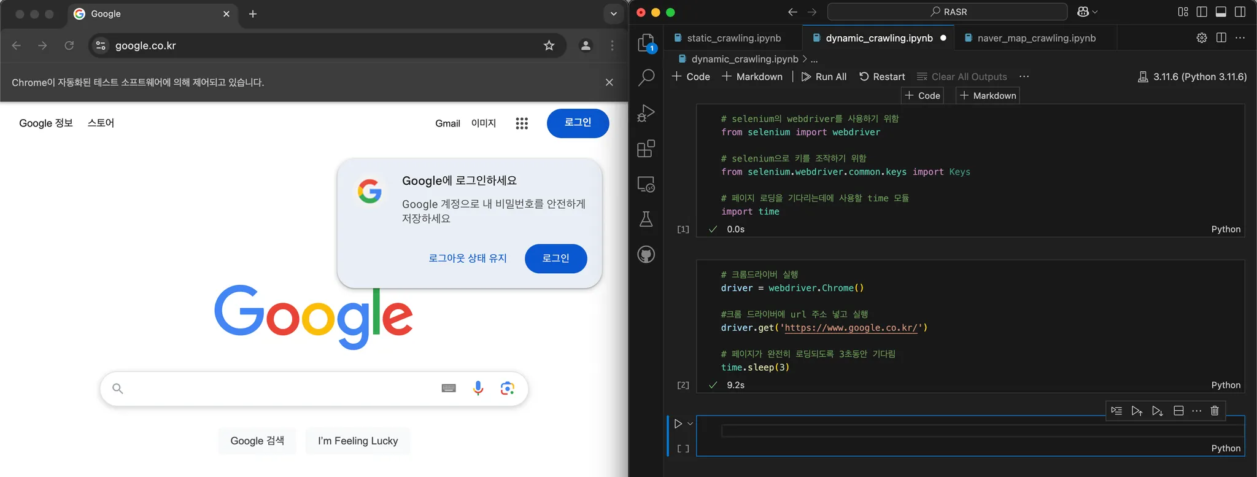
Task: Run All notebook cells
Action: pyautogui.click(x=824, y=77)
